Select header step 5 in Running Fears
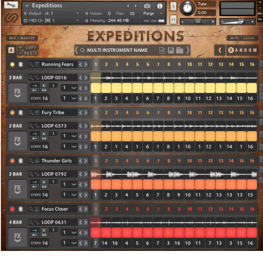 point(137,64)
